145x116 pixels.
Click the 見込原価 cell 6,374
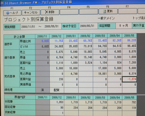click(x=129, y=73)
